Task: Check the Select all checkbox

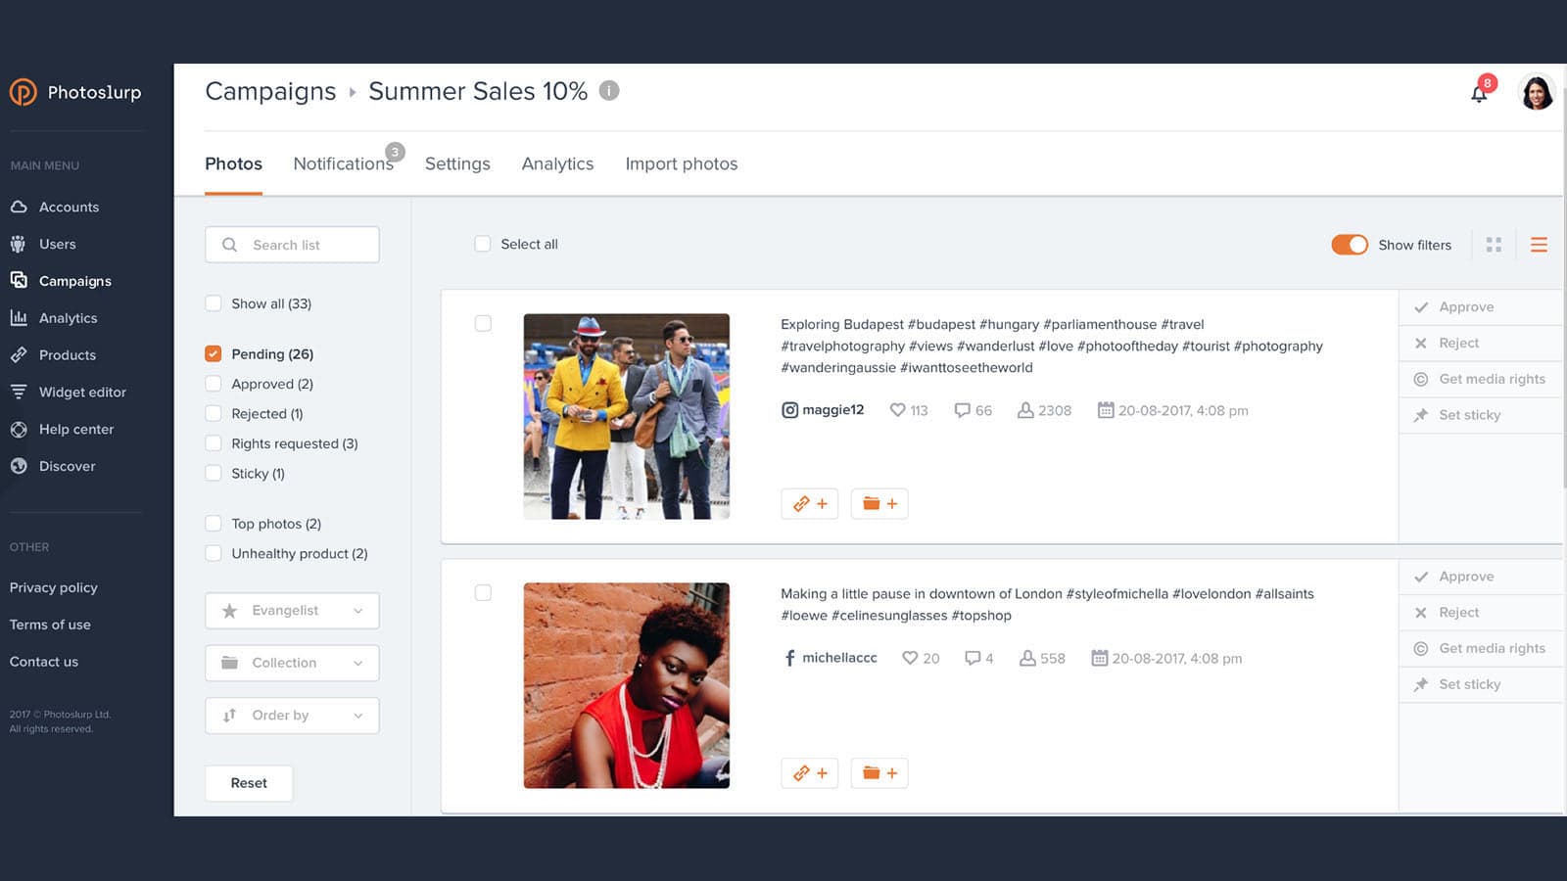Action: (483, 244)
